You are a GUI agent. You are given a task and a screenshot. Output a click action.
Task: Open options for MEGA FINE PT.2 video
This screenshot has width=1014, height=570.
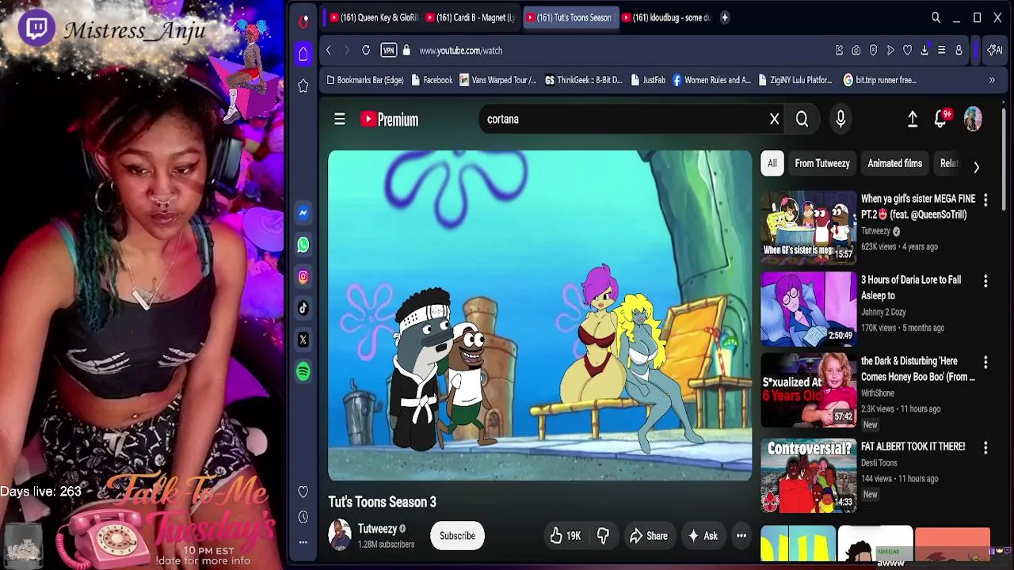(x=985, y=200)
